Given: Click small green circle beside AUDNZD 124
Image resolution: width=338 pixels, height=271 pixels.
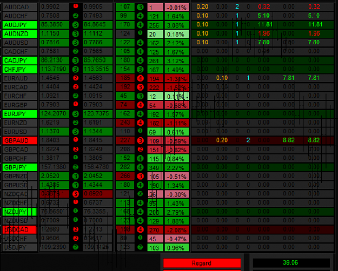Looking at the screenshot, I should 140,33.
